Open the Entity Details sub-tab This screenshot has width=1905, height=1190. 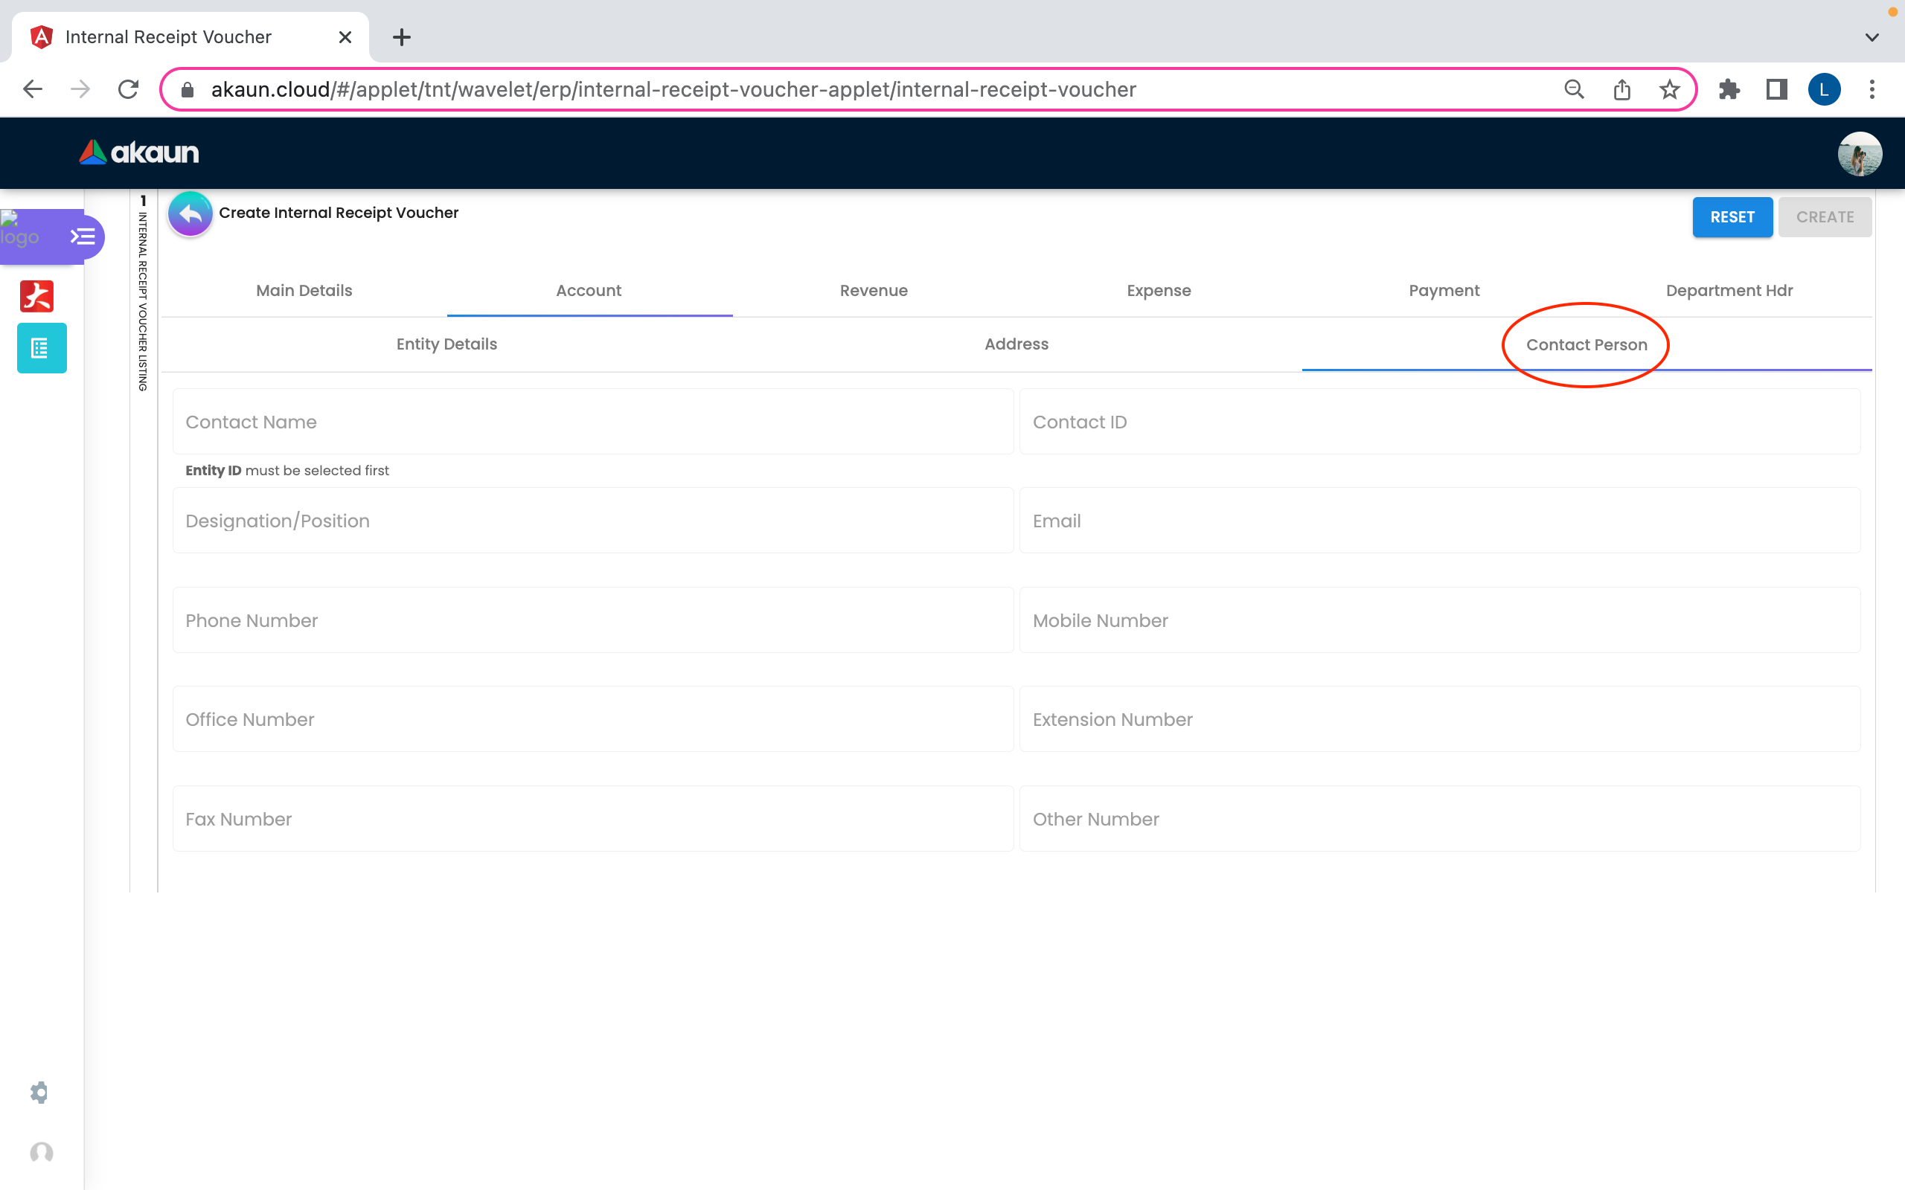(446, 344)
